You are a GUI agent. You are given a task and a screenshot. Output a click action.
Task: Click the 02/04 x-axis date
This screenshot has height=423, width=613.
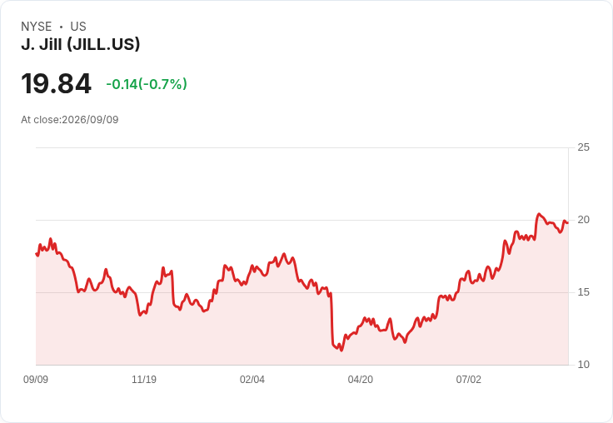pos(252,380)
